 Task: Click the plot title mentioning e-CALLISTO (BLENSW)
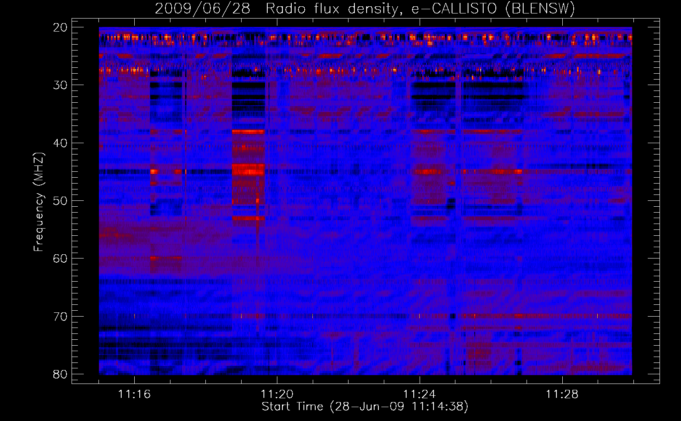click(x=365, y=9)
